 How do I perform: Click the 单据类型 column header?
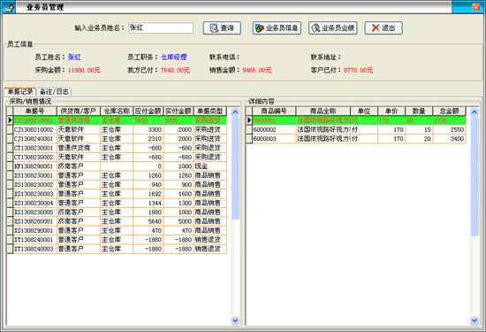210,112
